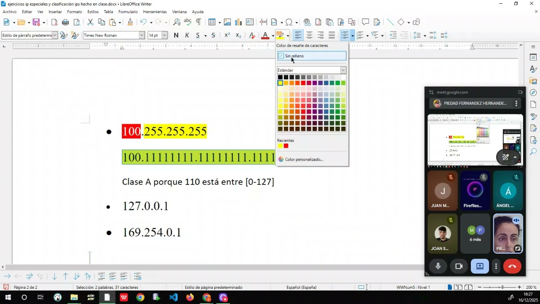540x304 pixels.
Task: Insert a hyperlink
Action: tap(307, 22)
